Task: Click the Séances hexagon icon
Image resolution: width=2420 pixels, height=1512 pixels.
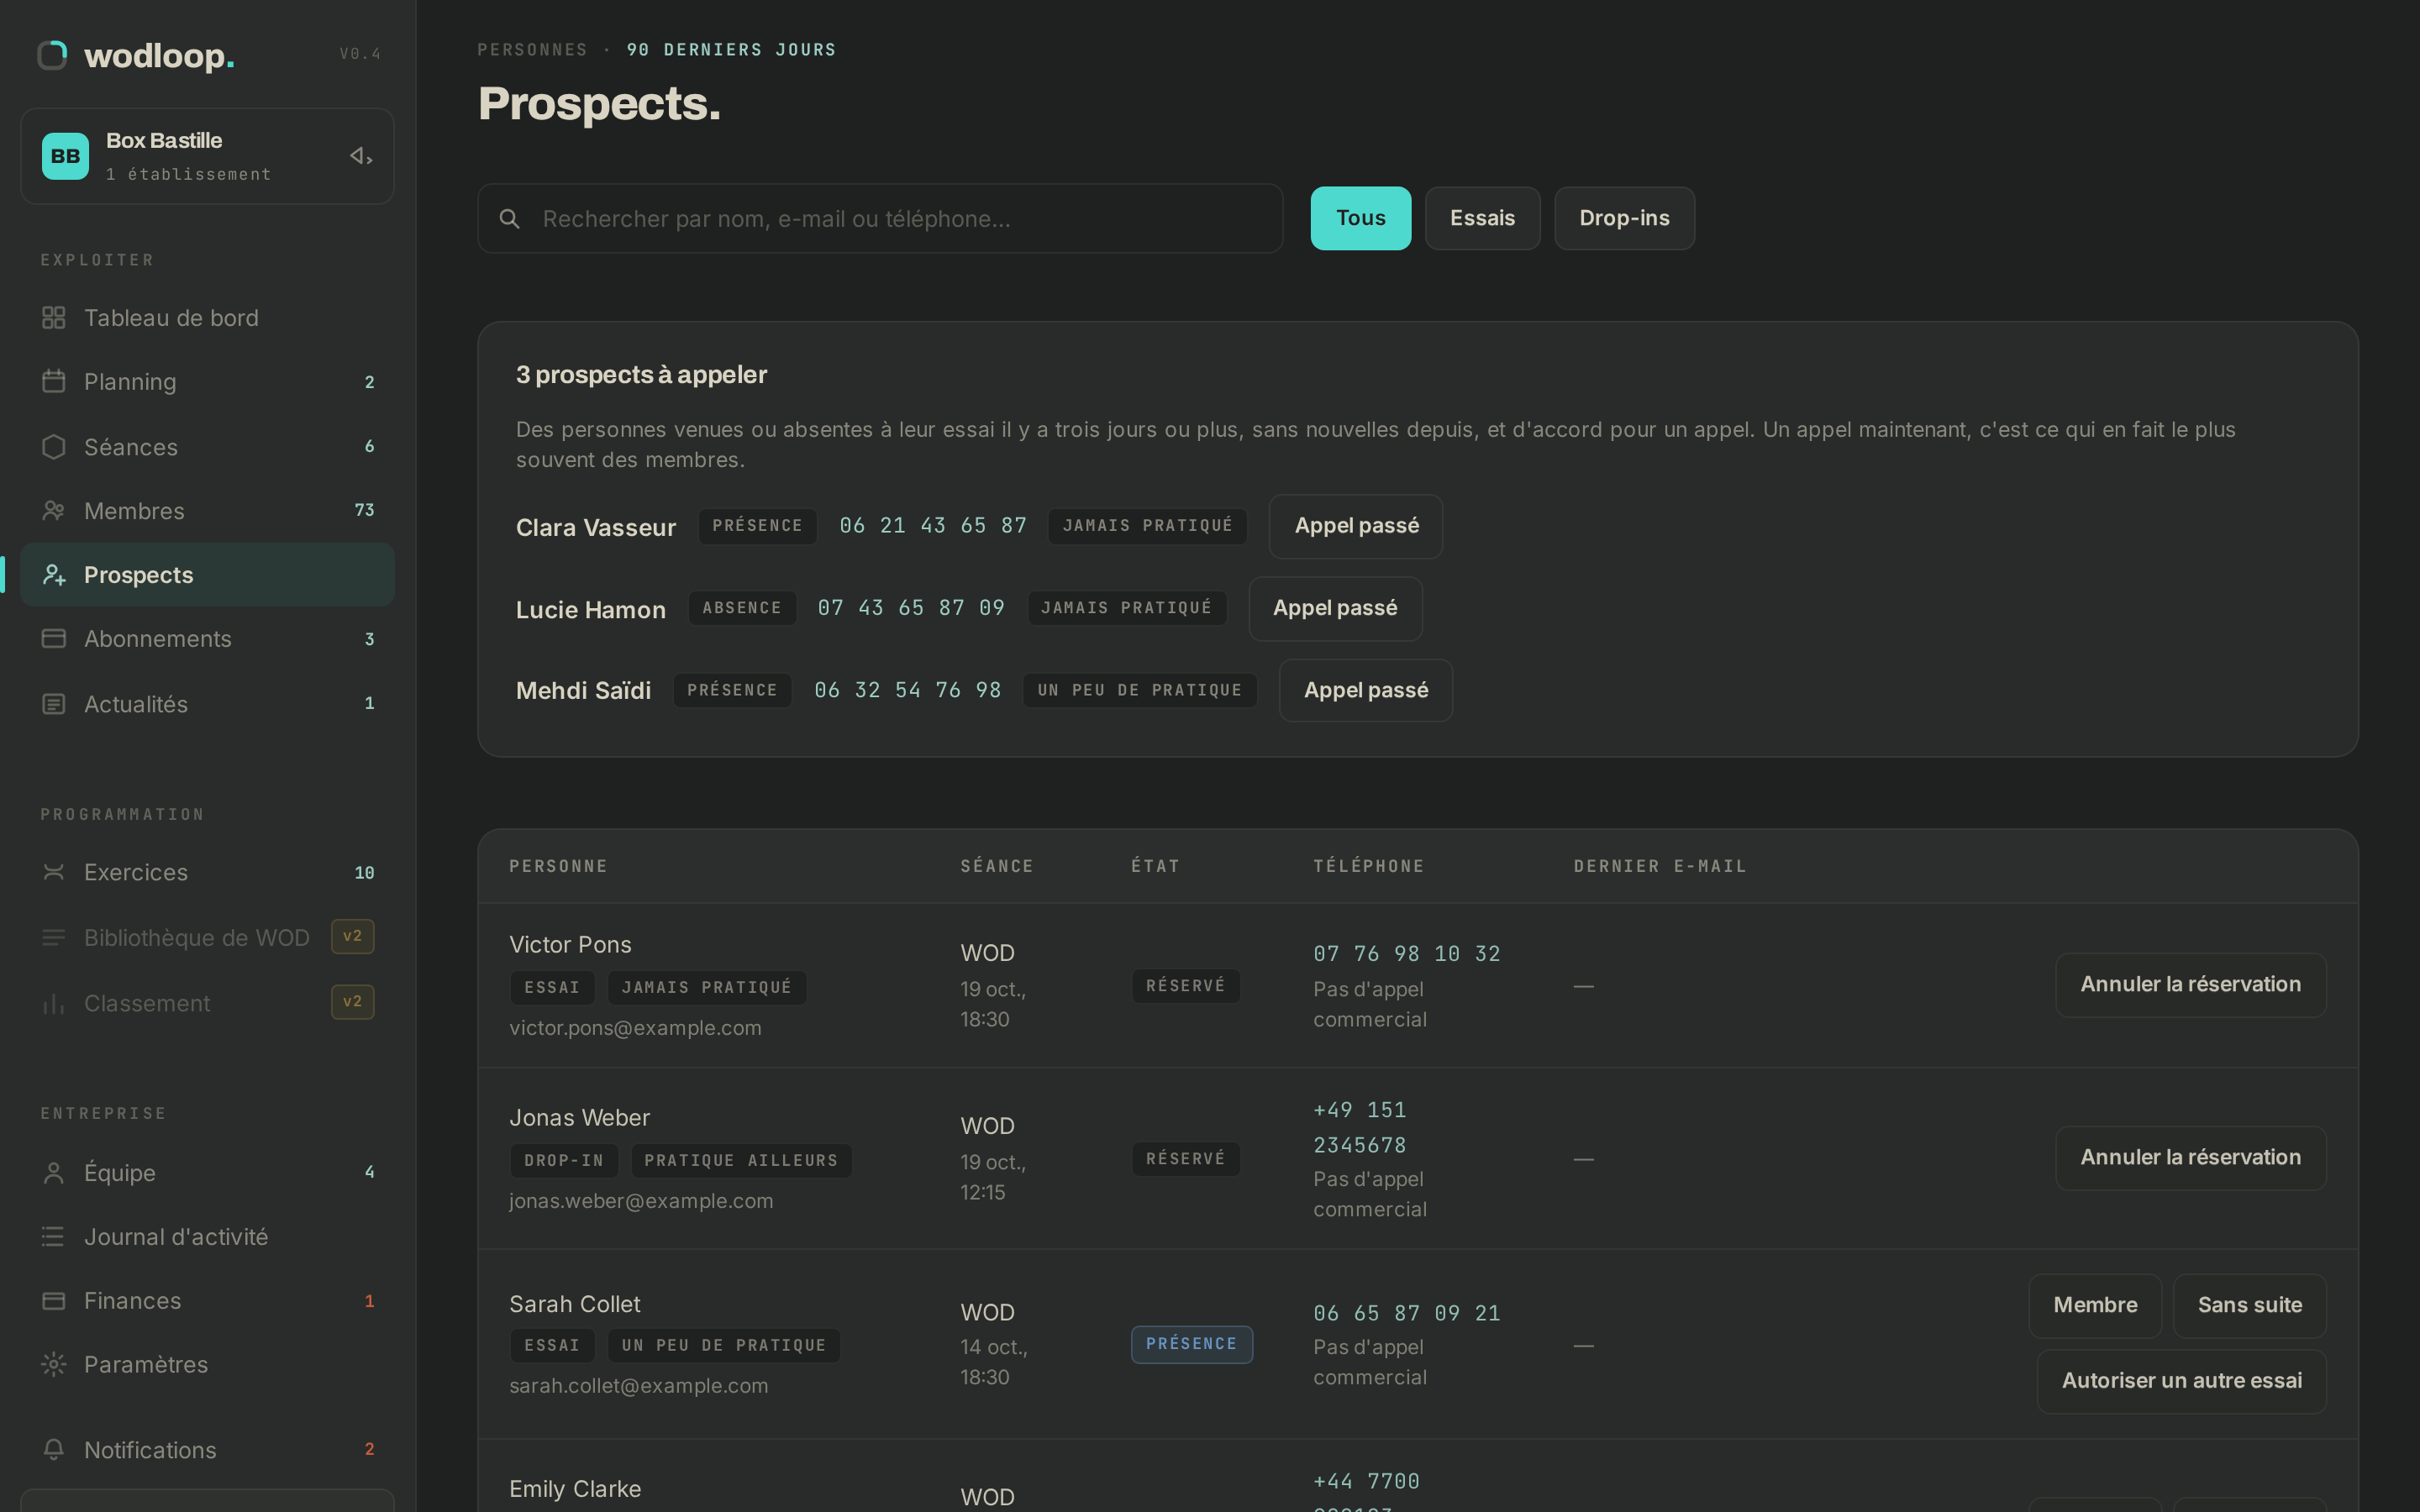Action: click(x=54, y=447)
